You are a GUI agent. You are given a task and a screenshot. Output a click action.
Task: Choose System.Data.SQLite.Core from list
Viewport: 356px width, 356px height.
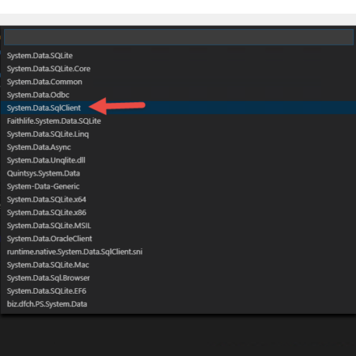coord(178,69)
